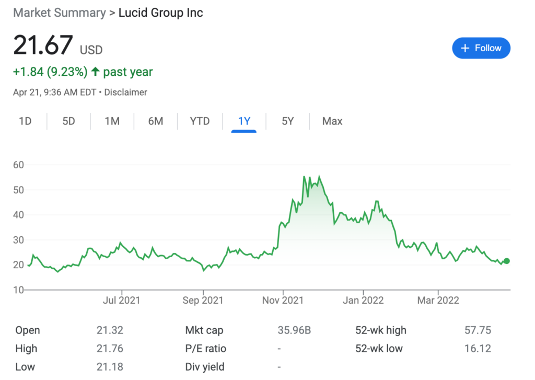Click the Sep 2021 axis label
Viewport: 535px width, 380px height.
[203, 300]
